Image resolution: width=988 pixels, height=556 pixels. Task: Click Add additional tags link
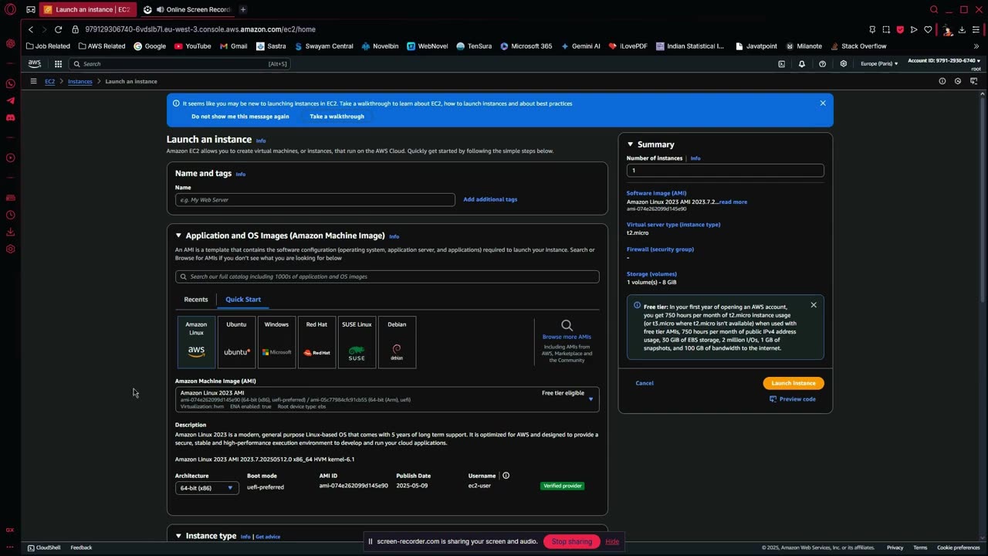click(490, 199)
